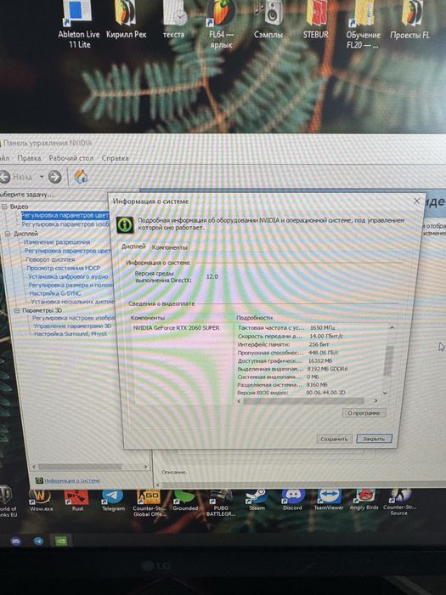The width and height of the screenshot is (446, 595).
Task: Launch Wow.exe from the desktop
Action: point(41,501)
